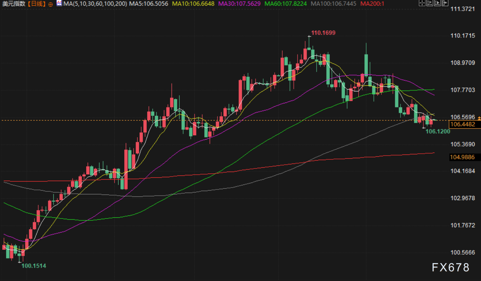Click the 106.1200 recent low label

(438, 132)
